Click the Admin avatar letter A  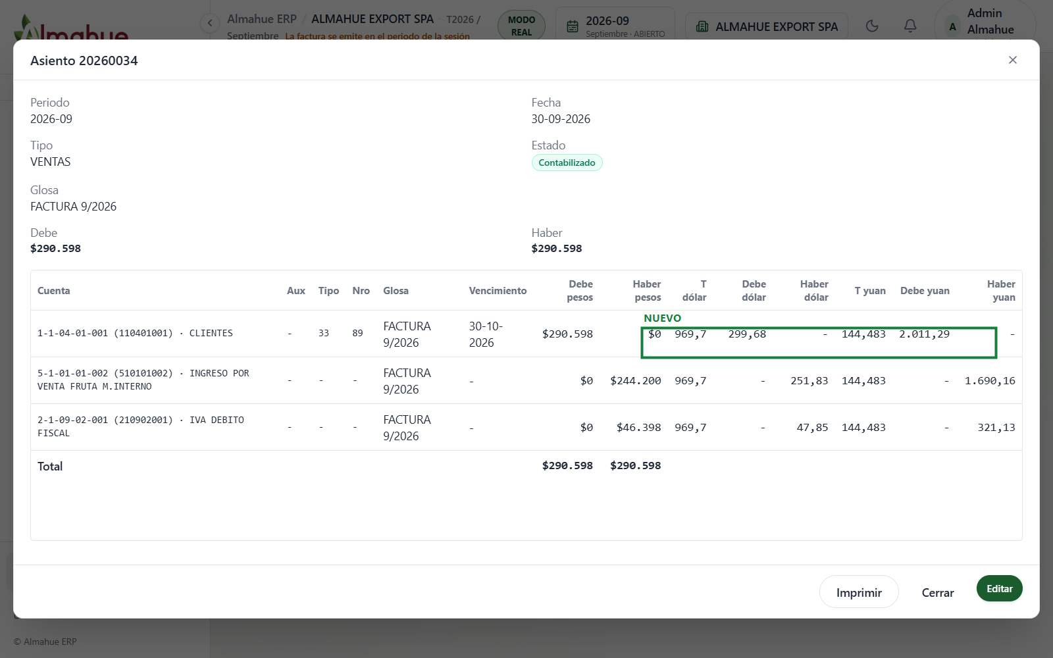coord(952,27)
